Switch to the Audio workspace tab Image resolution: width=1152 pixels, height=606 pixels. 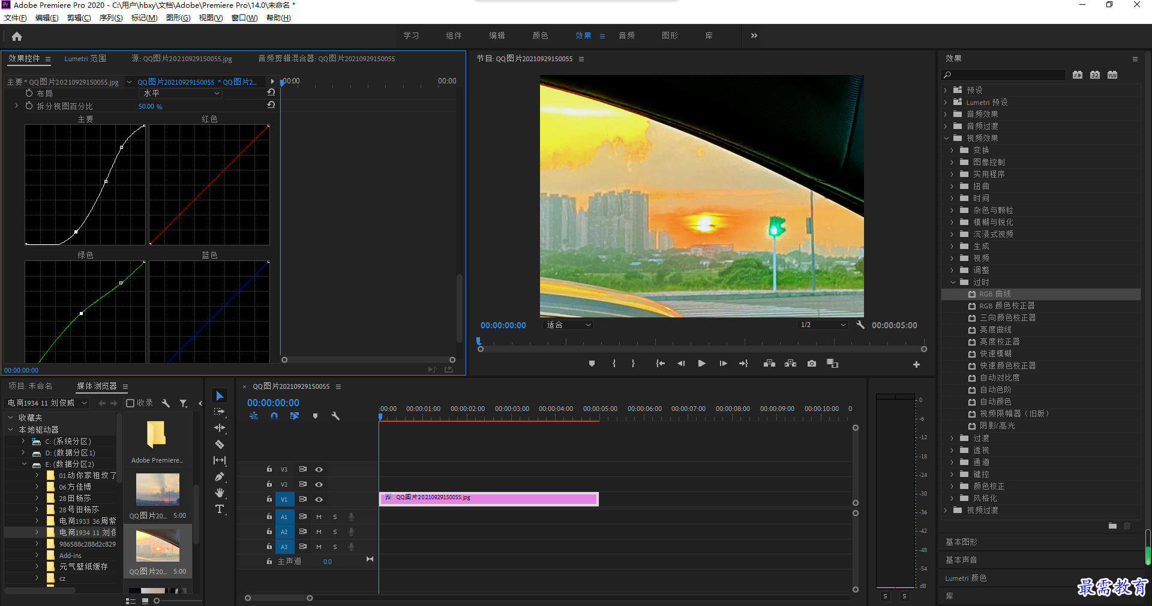pyautogui.click(x=626, y=36)
